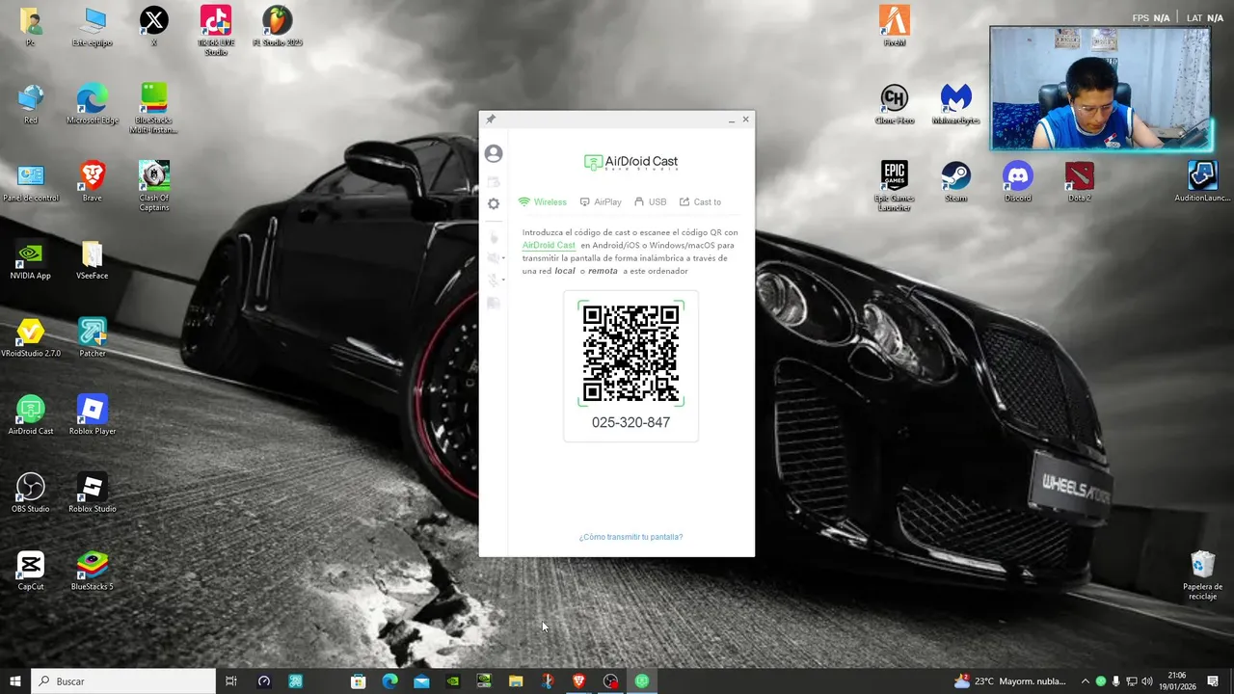This screenshot has width=1234, height=694.
Task: Click the pin window icon in AirDroid Cast
Action: pyautogui.click(x=490, y=120)
